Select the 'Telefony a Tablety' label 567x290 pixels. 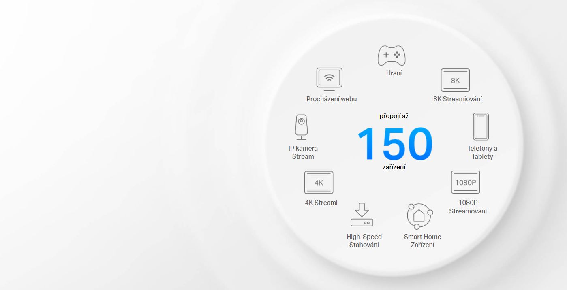[x=482, y=153]
